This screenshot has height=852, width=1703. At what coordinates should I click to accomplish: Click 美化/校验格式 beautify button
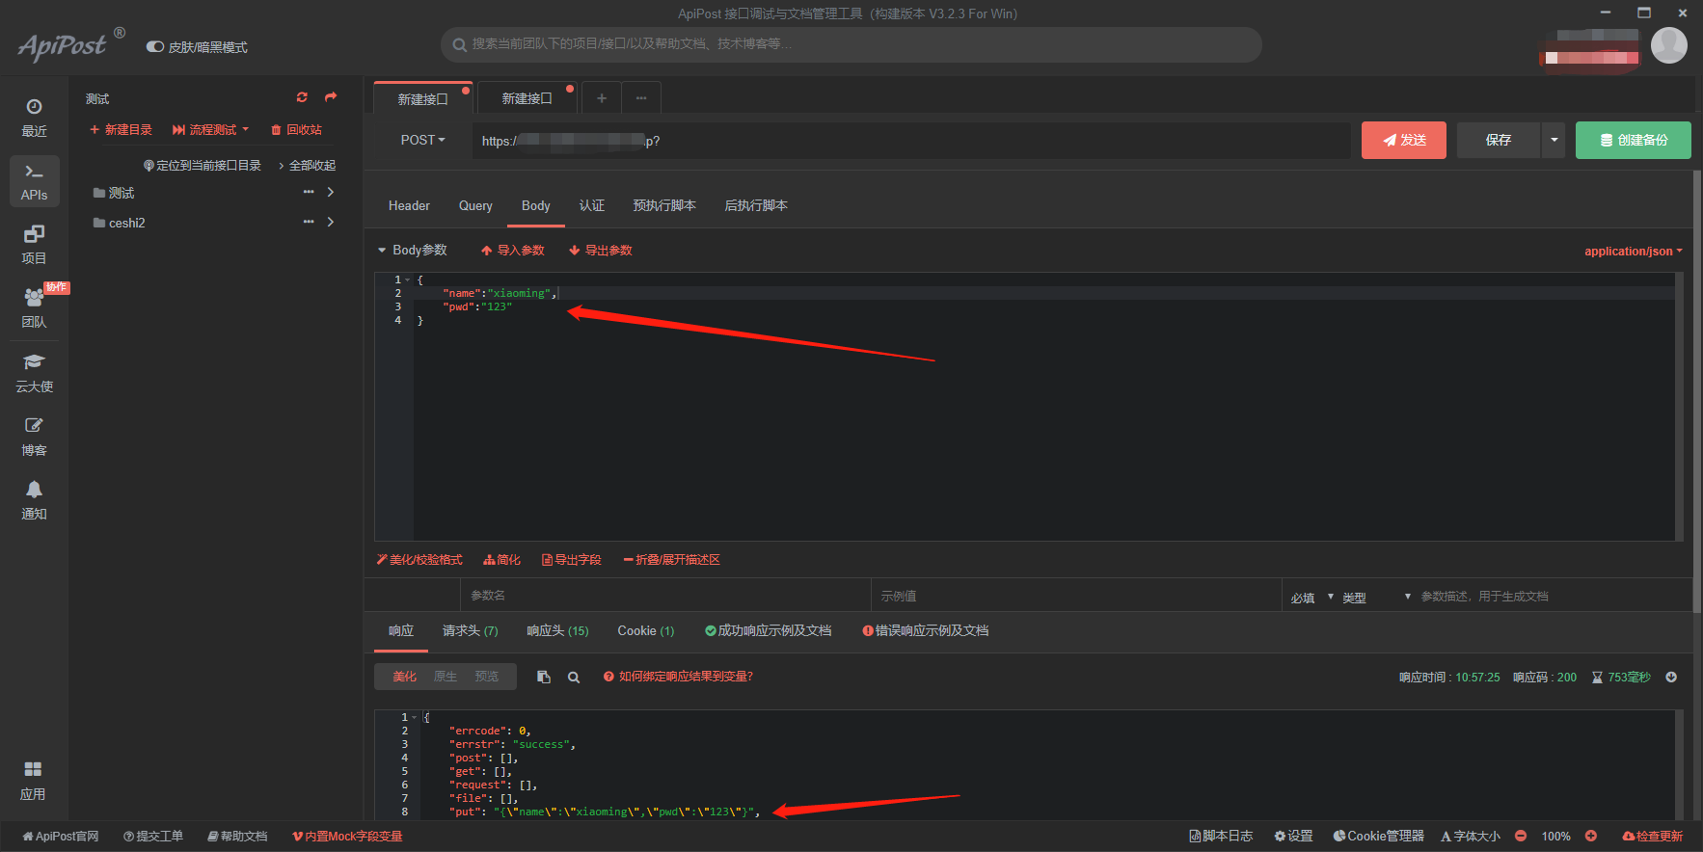[x=419, y=559]
